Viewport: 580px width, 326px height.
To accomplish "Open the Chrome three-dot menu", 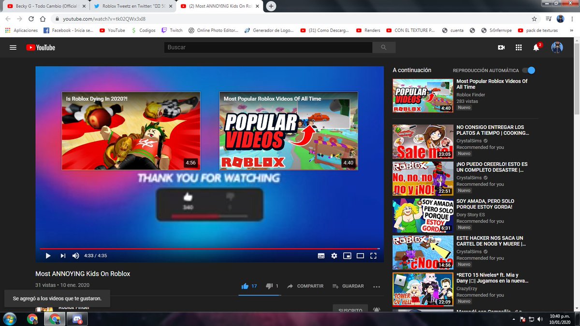I will 573,19.
